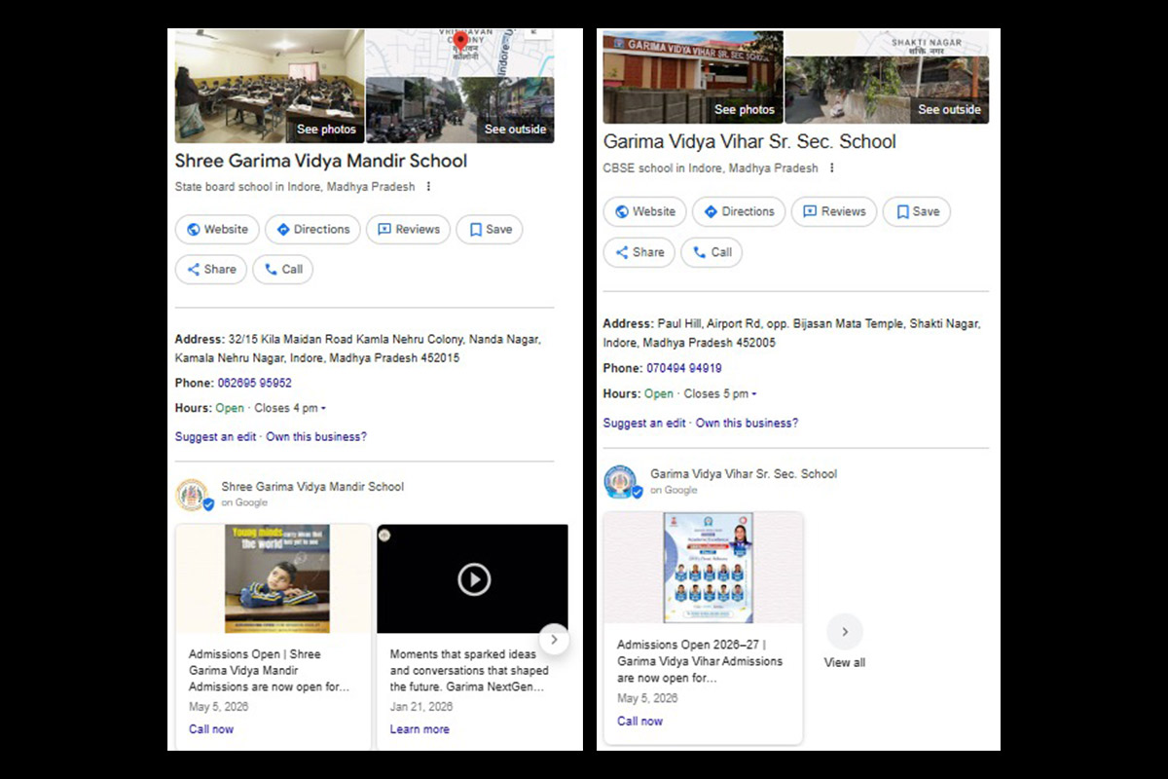Open Shakti Nagar map thumbnail

887,42
